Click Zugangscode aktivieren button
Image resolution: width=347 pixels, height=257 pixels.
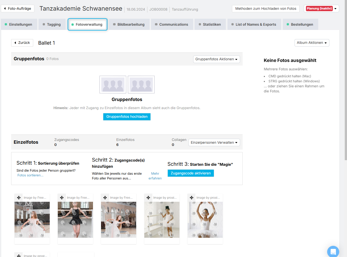(191, 173)
